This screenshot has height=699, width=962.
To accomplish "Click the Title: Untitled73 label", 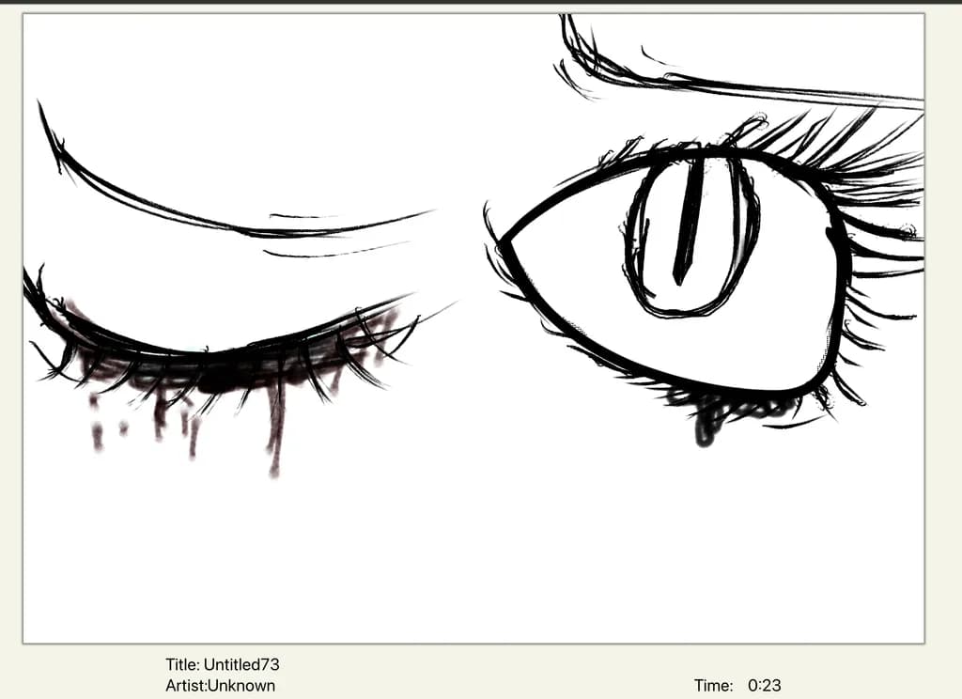I will tap(222, 664).
